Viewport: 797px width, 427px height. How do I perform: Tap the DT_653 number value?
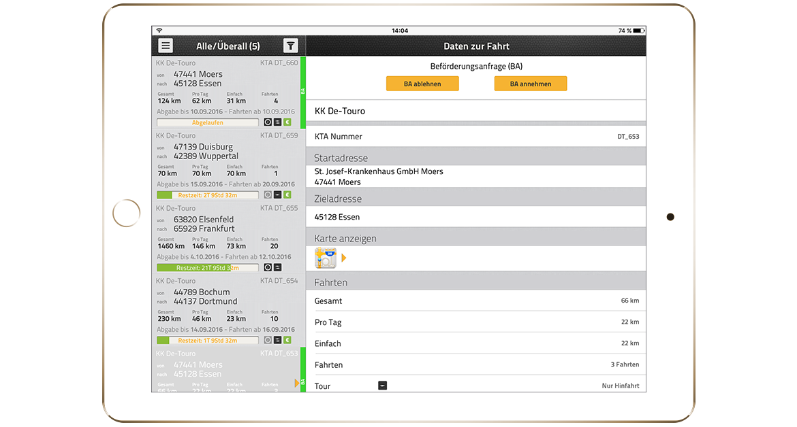[628, 137]
